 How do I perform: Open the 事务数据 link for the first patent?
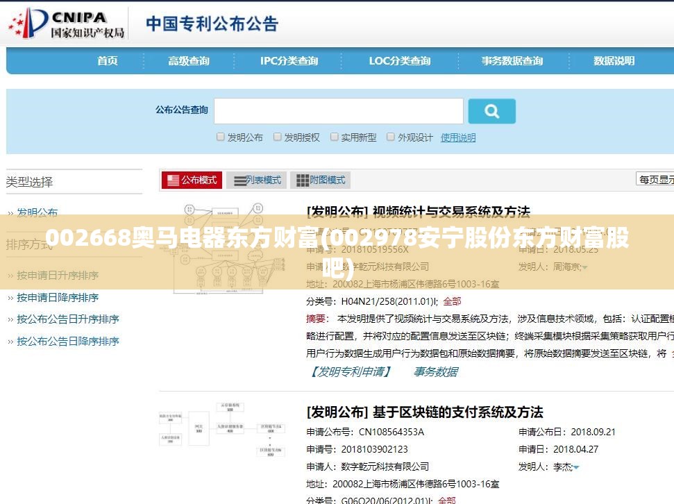(x=435, y=371)
